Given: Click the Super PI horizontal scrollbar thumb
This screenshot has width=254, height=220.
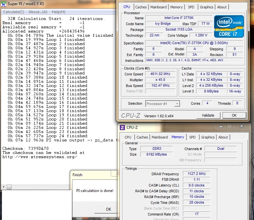Looking at the screenshot, I should click(x=9, y=187).
